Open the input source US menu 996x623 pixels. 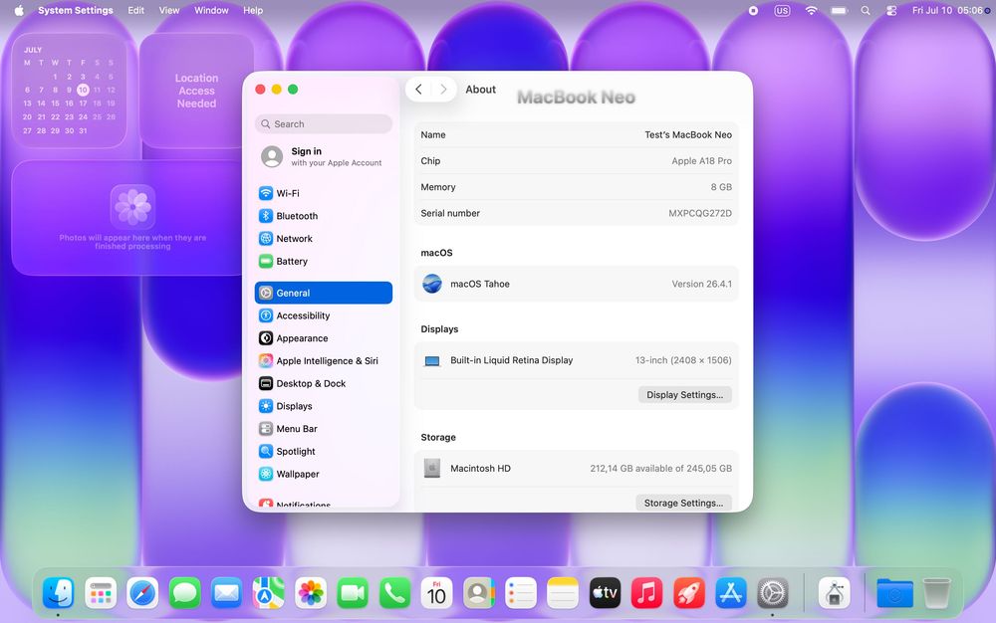pyautogui.click(x=782, y=11)
